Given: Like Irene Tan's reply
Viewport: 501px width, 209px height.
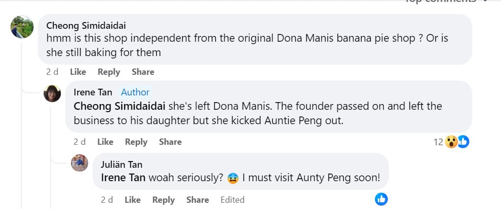Looking at the screenshot, I should pyautogui.click(x=105, y=142).
